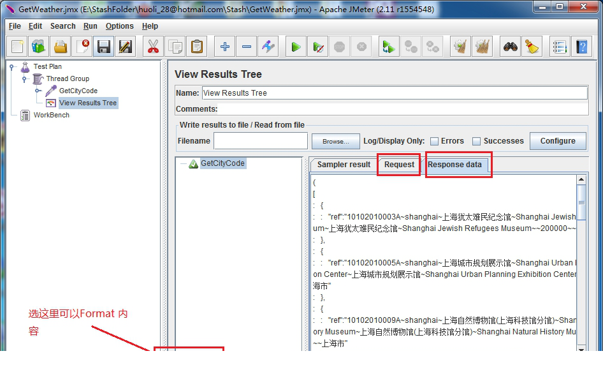Screen dimensions: 603x365
Task: Open the Options menu
Action: tap(120, 26)
